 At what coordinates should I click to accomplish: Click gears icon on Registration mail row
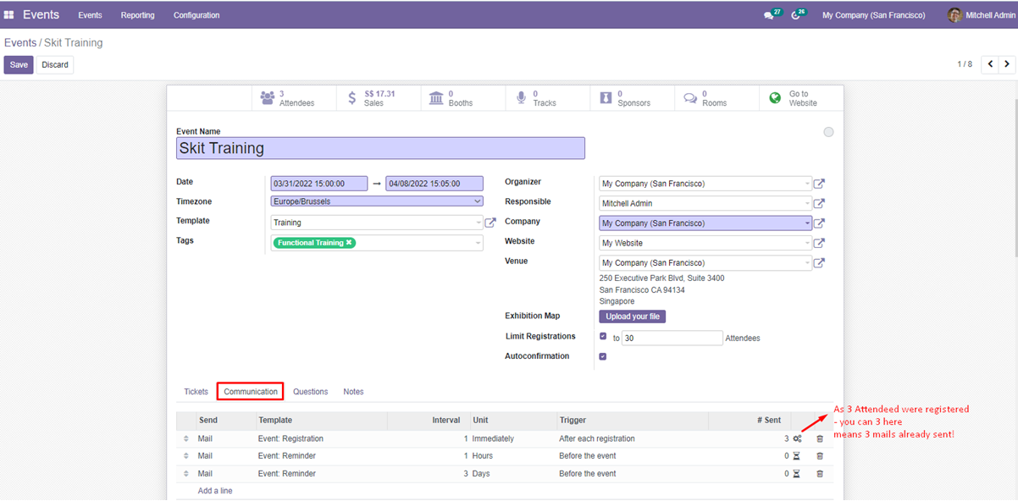797,439
